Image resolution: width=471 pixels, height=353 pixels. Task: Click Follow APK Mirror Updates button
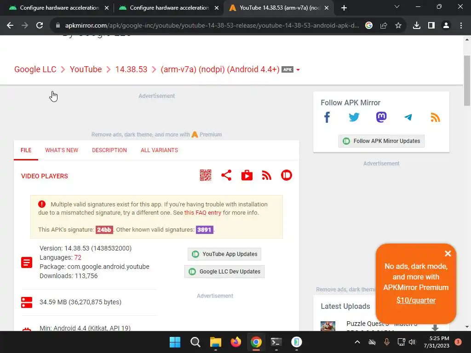381,141
